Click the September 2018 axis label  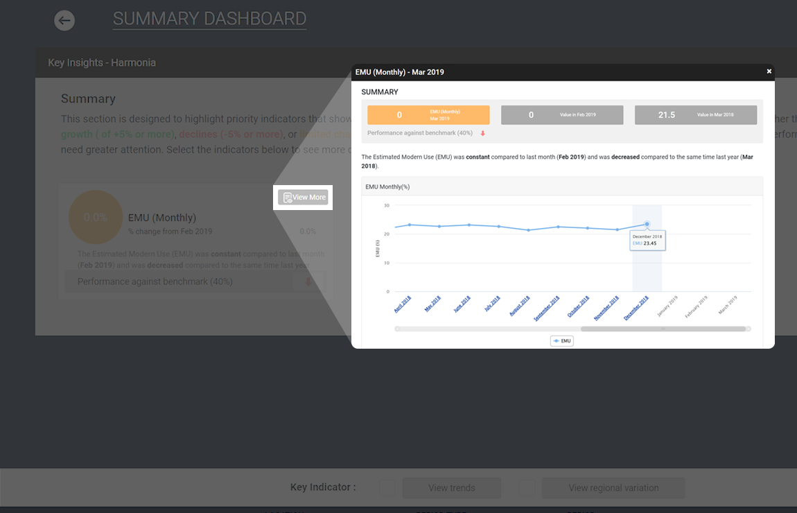point(546,308)
